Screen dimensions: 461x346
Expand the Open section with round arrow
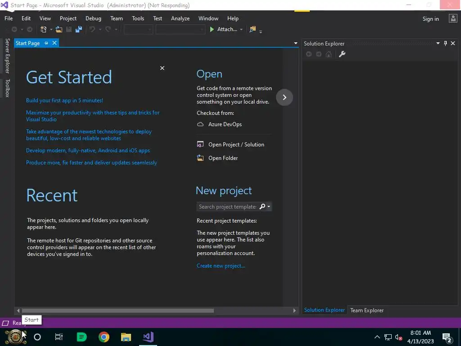pos(285,97)
